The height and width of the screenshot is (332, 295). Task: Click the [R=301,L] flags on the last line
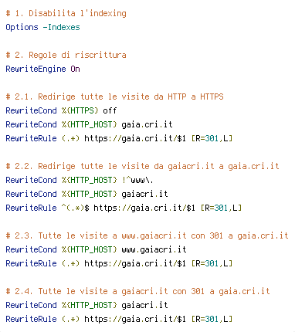212,319
